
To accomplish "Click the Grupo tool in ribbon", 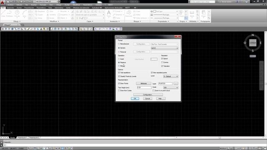I will pos(181,14).
